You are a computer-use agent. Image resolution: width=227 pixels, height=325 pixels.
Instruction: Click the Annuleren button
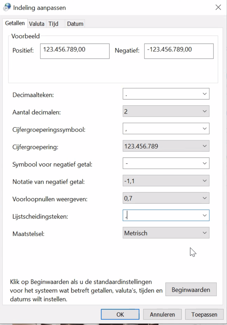(162, 314)
